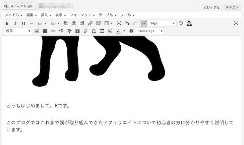
Task: Open the 段落 paragraph format dropdown
Action: click(17, 31)
